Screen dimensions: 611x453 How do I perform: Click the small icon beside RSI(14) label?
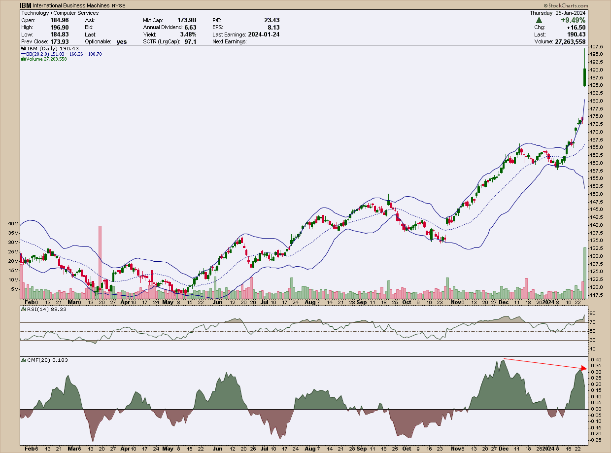coord(23,309)
